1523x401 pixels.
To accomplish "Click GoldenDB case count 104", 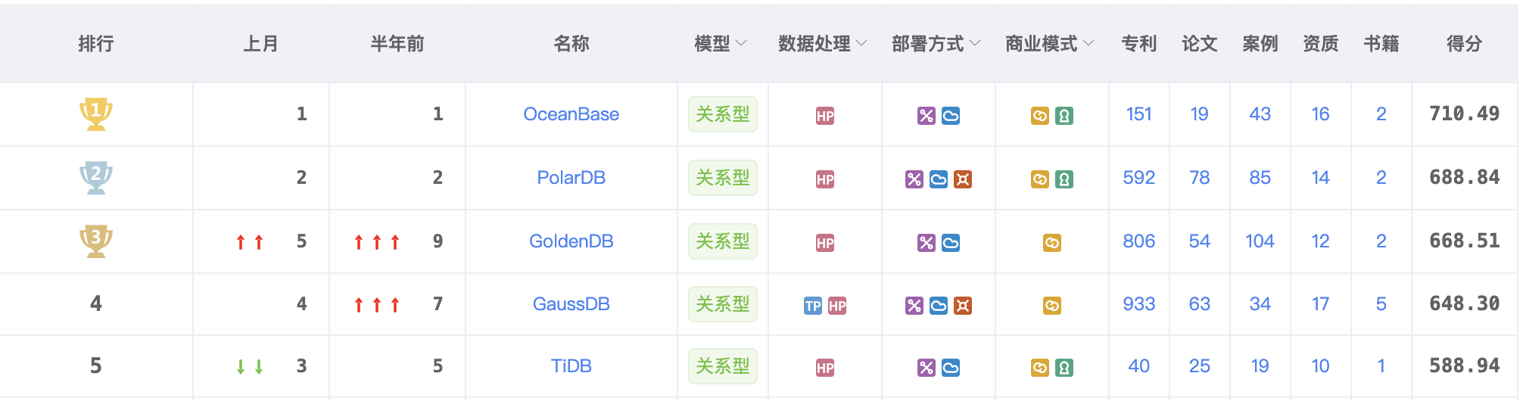I will (x=1260, y=241).
